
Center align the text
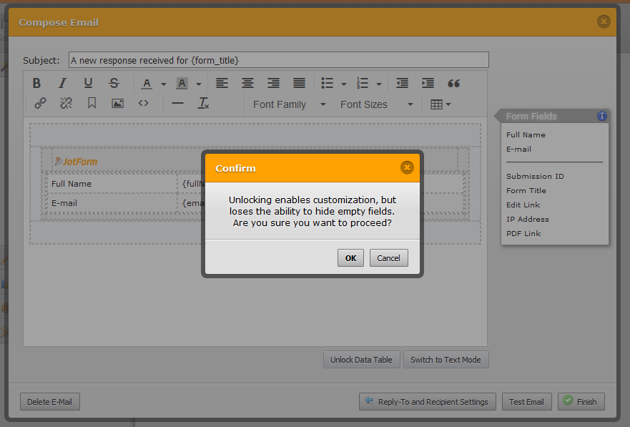(247, 83)
